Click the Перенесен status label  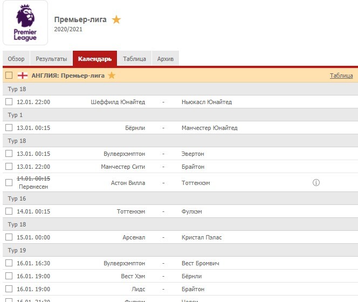tap(33, 187)
